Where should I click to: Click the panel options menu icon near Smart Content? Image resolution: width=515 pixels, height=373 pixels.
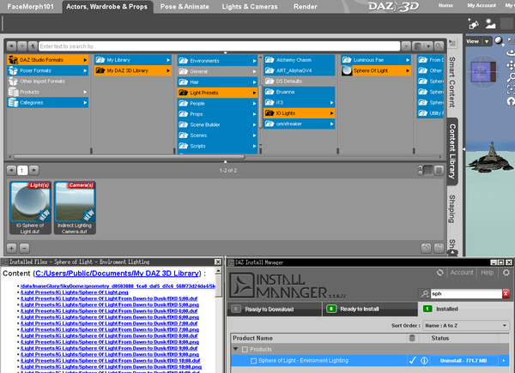click(452, 43)
